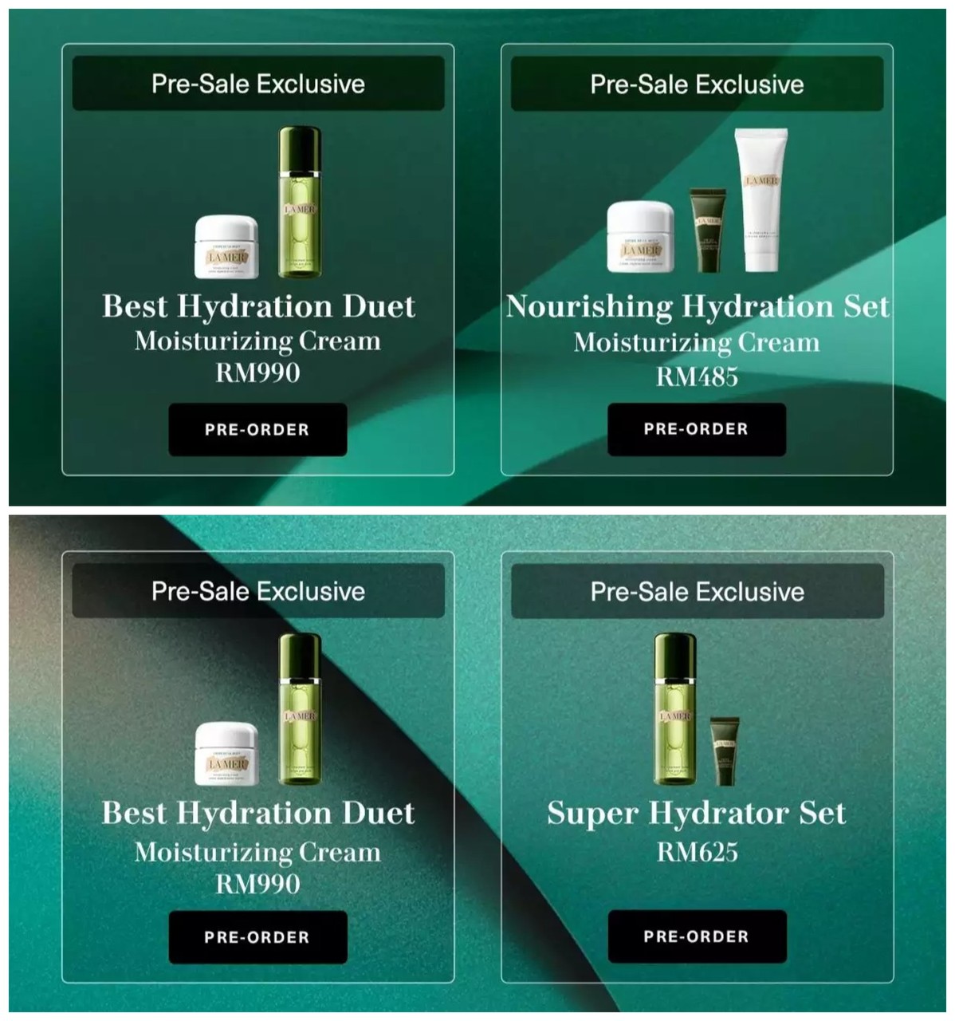
Task: Click top-left Pre-Sale Exclusive banner
Action: 258,84
